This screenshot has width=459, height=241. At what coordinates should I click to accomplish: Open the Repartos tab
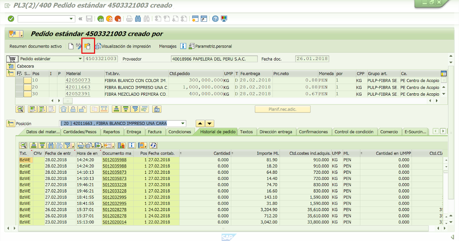click(112, 132)
